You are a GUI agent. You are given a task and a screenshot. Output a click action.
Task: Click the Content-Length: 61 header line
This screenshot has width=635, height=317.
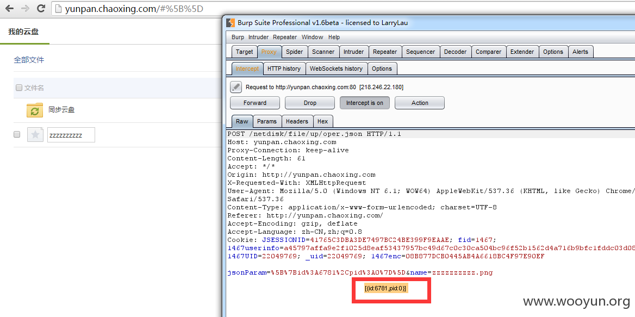(x=266, y=158)
